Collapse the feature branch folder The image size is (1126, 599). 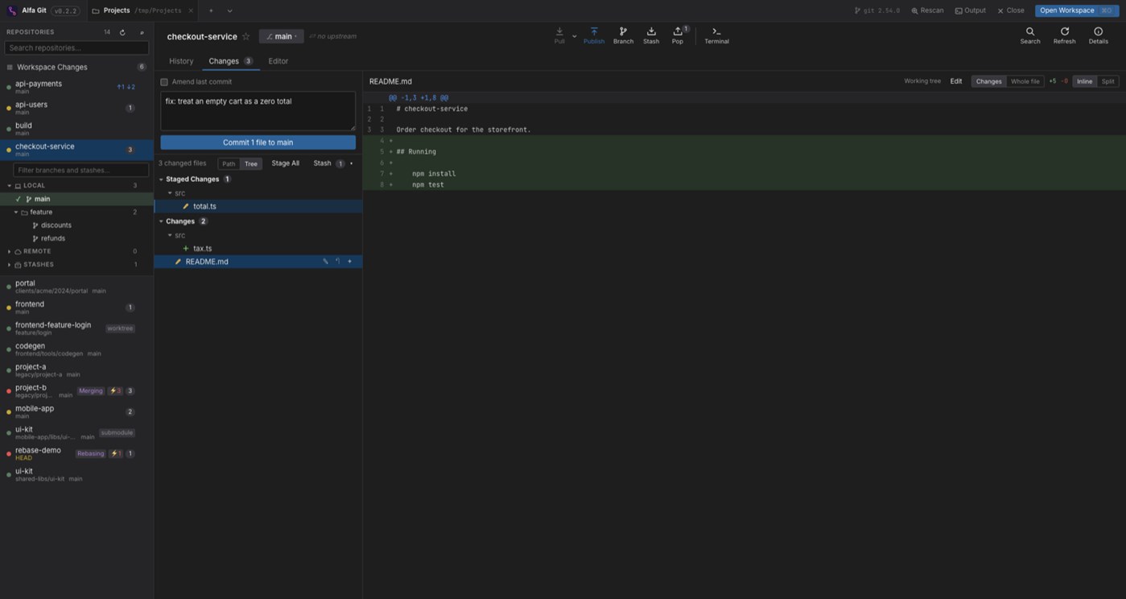pyautogui.click(x=16, y=213)
